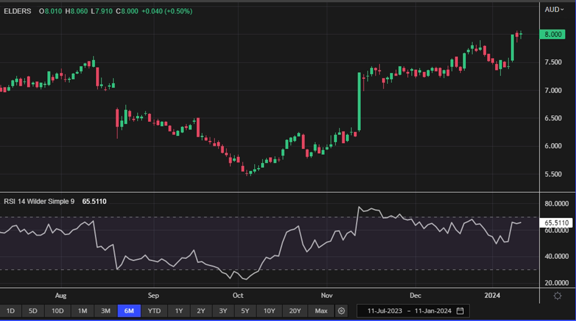576x321 pixels.
Task: Click the +0.040 (+0.50%) change value
Action: 167,11
